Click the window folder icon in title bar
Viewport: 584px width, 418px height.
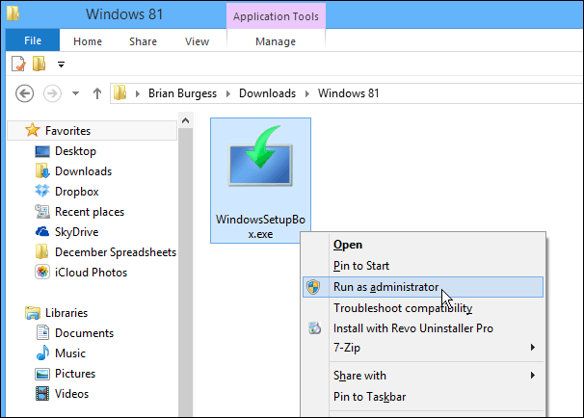pos(13,13)
